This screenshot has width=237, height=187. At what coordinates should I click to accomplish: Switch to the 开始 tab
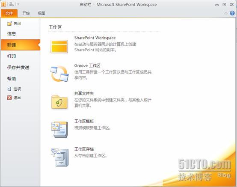coord(26,13)
